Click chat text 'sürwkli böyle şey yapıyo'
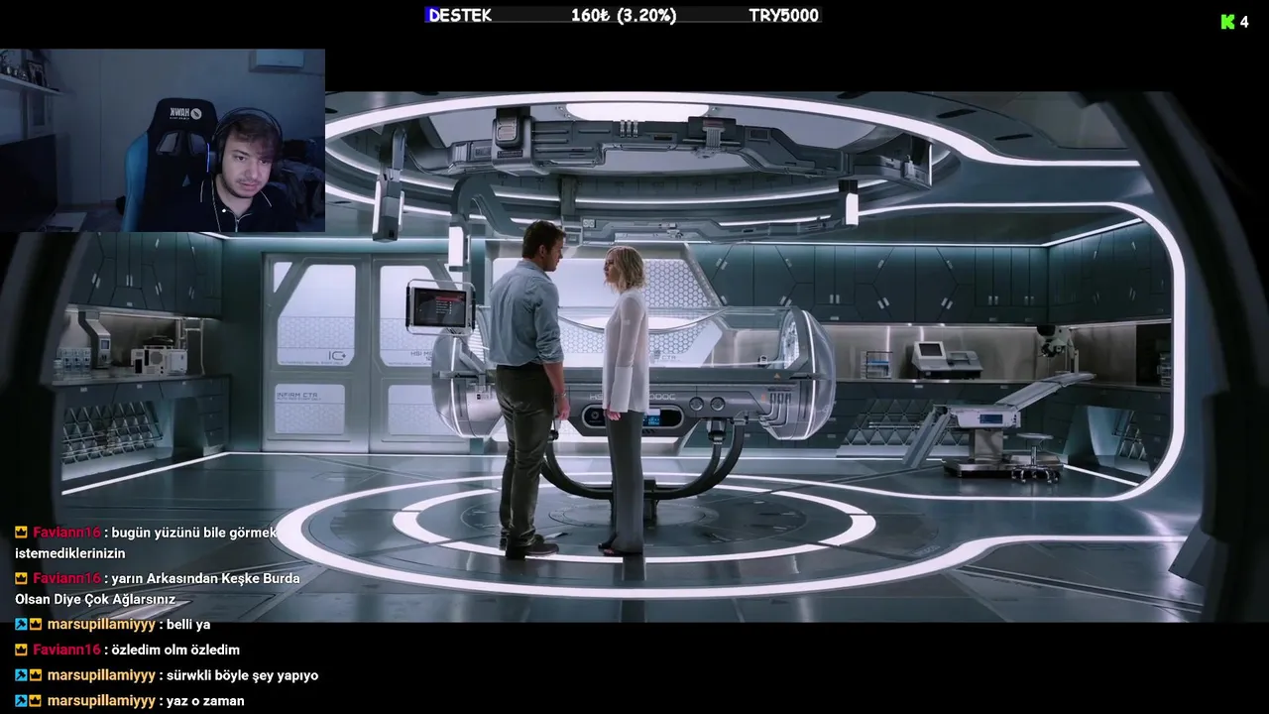The width and height of the screenshot is (1269, 714). 242,675
